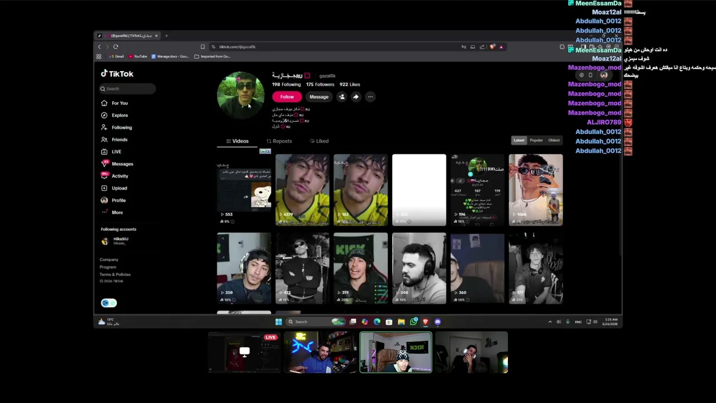Click the Windows taskbar Search box
Image resolution: width=716 pixels, height=403 pixels.
click(314, 322)
